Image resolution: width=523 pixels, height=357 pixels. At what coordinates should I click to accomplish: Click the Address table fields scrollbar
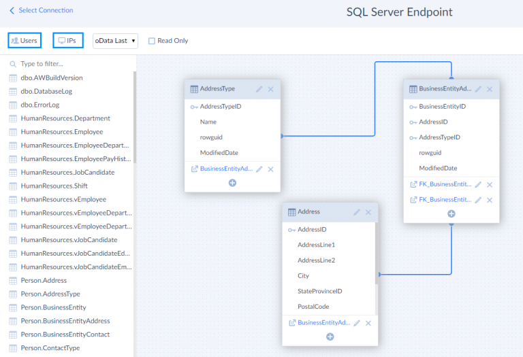(376, 272)
